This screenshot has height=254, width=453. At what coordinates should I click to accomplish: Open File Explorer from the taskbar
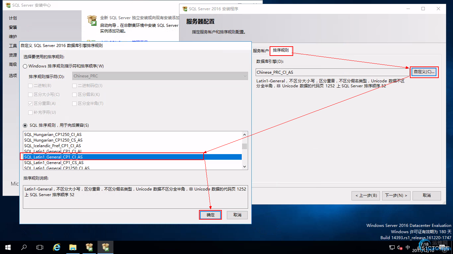tap(73, 247)
